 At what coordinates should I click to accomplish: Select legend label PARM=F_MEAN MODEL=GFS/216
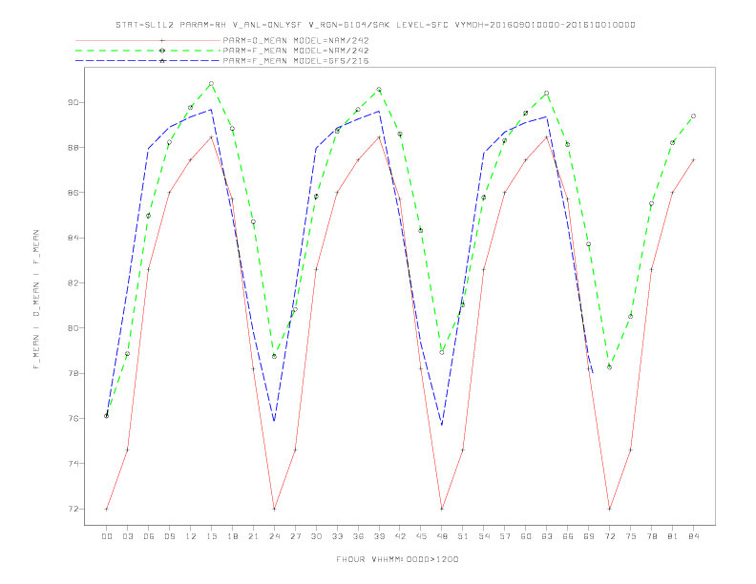tap(296, 61)
